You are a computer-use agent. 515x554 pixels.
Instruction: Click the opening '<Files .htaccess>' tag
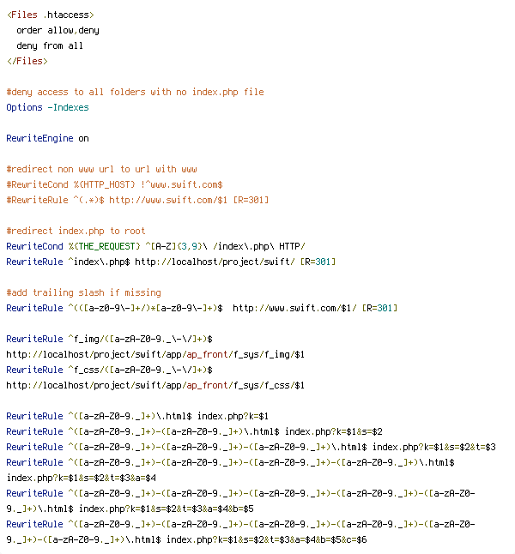[x=51, y=15]
